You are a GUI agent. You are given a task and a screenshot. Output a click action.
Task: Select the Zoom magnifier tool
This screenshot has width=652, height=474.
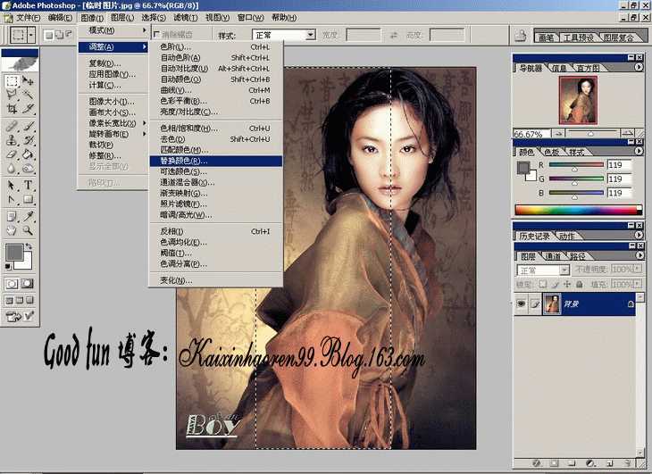click(x=29, y=230)
